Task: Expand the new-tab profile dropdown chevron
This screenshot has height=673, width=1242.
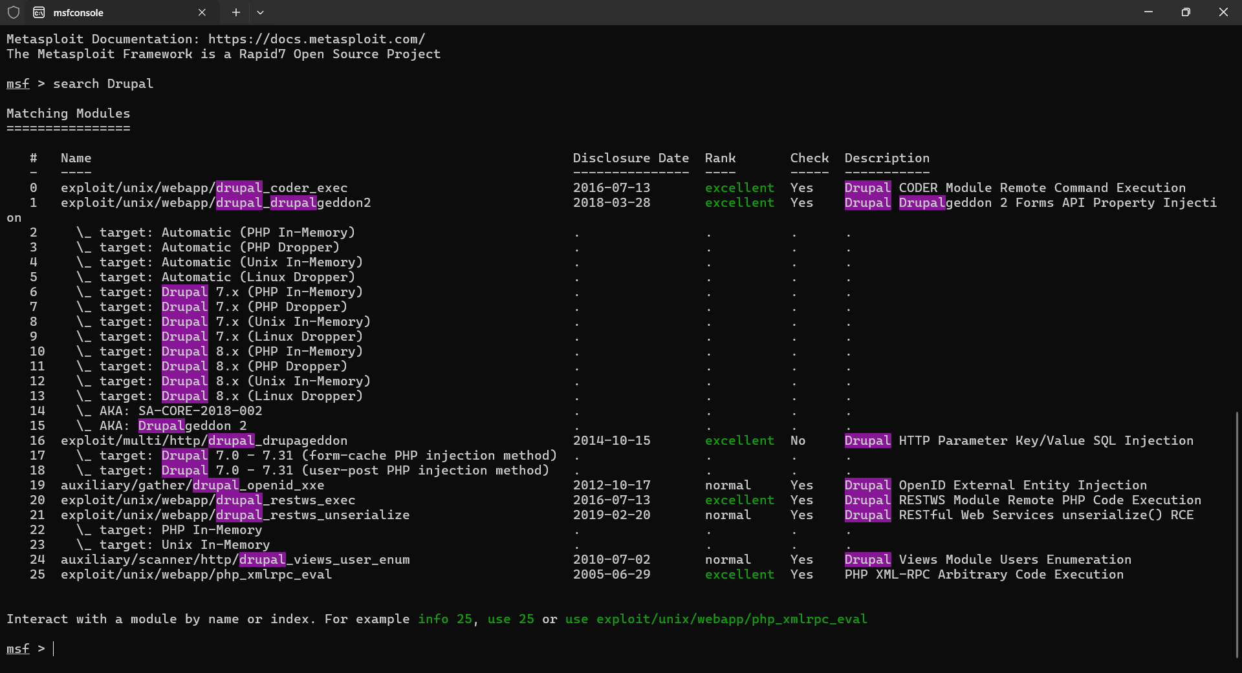Action: click(260, 12)
